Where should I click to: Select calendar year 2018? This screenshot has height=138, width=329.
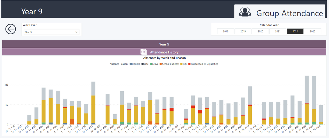(x=226, y=31)
